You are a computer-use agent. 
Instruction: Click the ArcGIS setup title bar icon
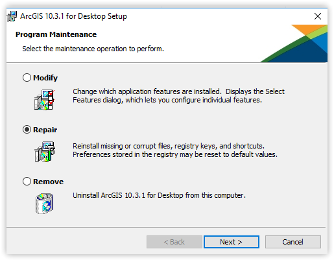pos(12,16)
